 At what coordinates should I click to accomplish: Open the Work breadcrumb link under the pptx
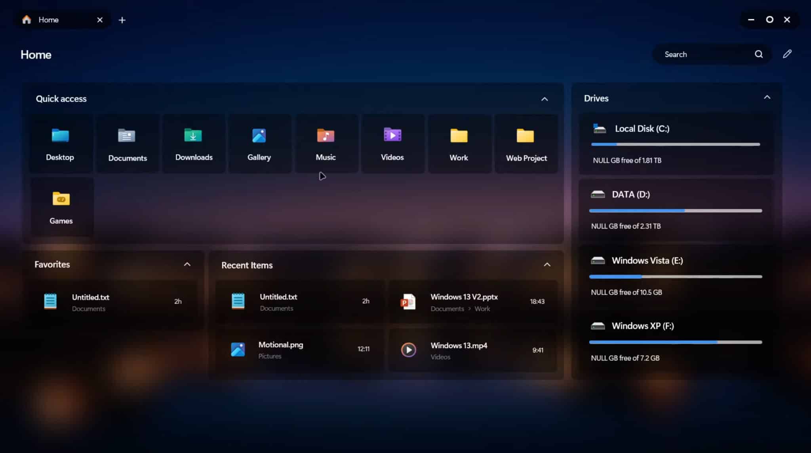tap(483, 309)
